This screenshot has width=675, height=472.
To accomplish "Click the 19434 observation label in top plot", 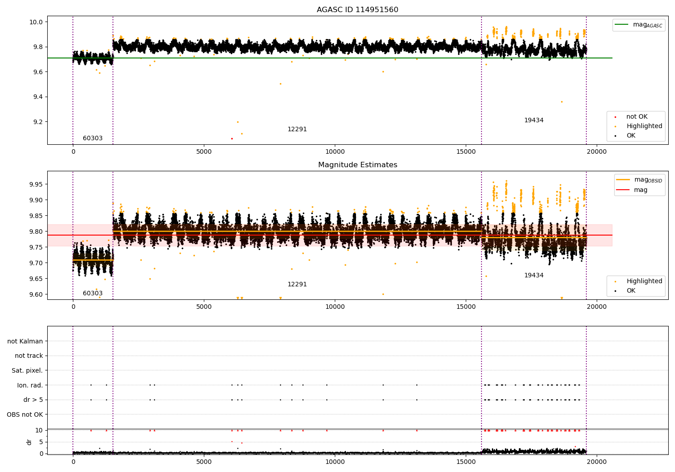I will [534, 120].
